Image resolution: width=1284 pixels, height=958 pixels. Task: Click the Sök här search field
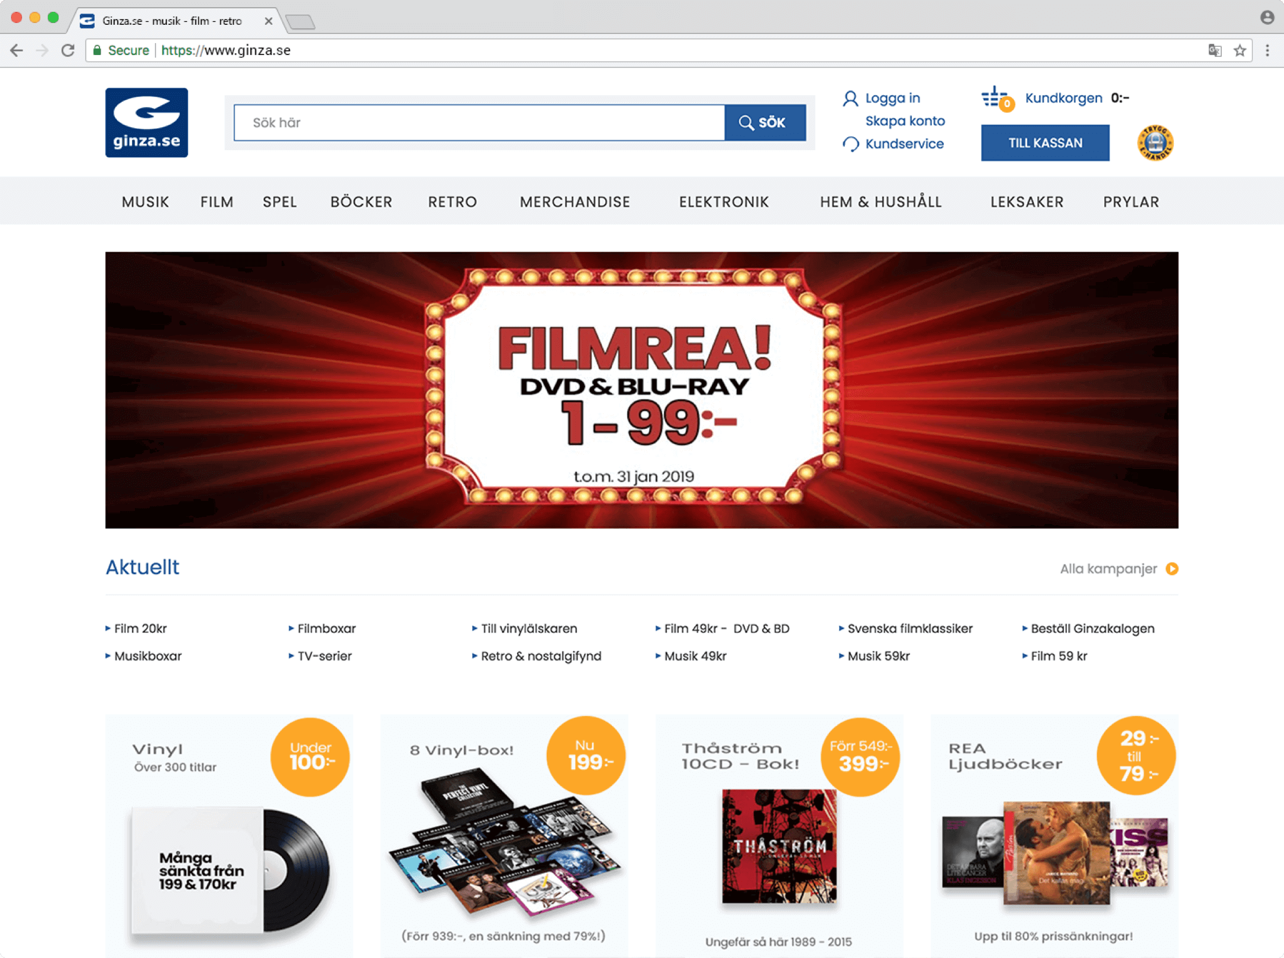click(479, 122)
